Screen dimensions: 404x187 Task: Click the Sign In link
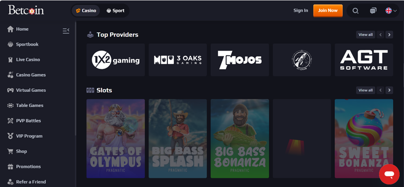click(301, 11)
